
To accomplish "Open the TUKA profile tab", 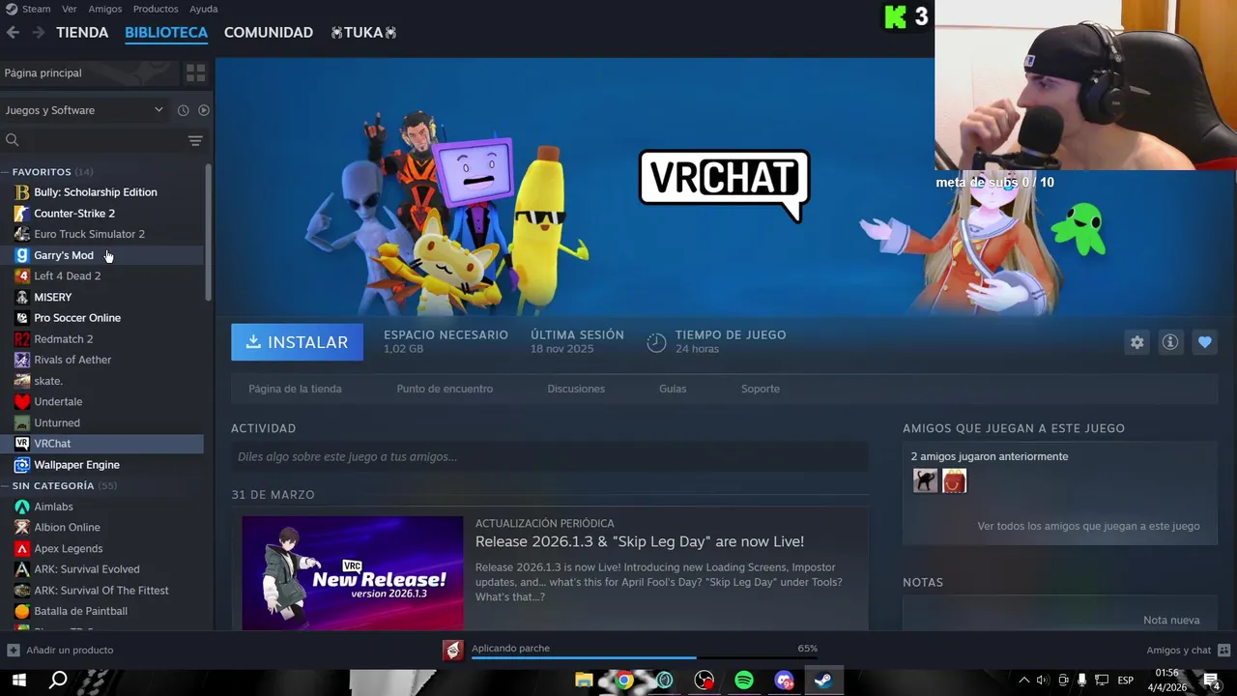I will [363, 33].
